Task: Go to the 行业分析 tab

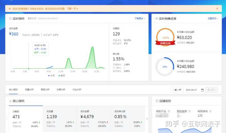Action: coord(77,90)
